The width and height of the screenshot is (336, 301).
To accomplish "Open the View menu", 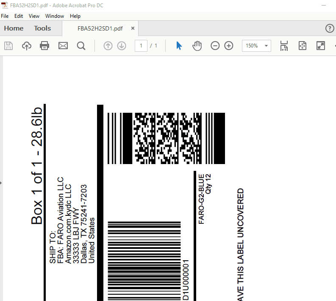I will click(34, 16).
